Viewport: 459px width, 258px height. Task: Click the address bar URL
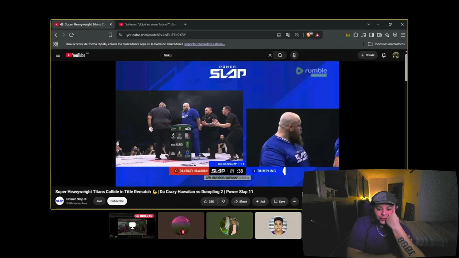(156, 35)
